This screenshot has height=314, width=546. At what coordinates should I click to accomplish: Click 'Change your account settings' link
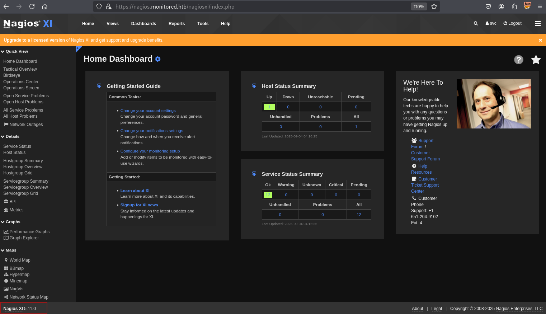(148, 111)
